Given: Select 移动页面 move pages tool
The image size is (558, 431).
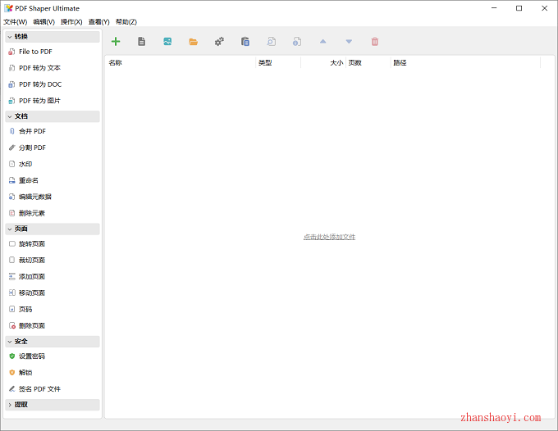Looking at the screenshot, I should 53,293.
